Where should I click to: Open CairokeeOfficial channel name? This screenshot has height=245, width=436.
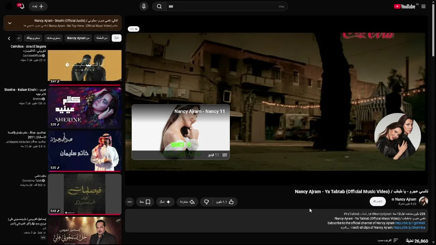point(33,55)
